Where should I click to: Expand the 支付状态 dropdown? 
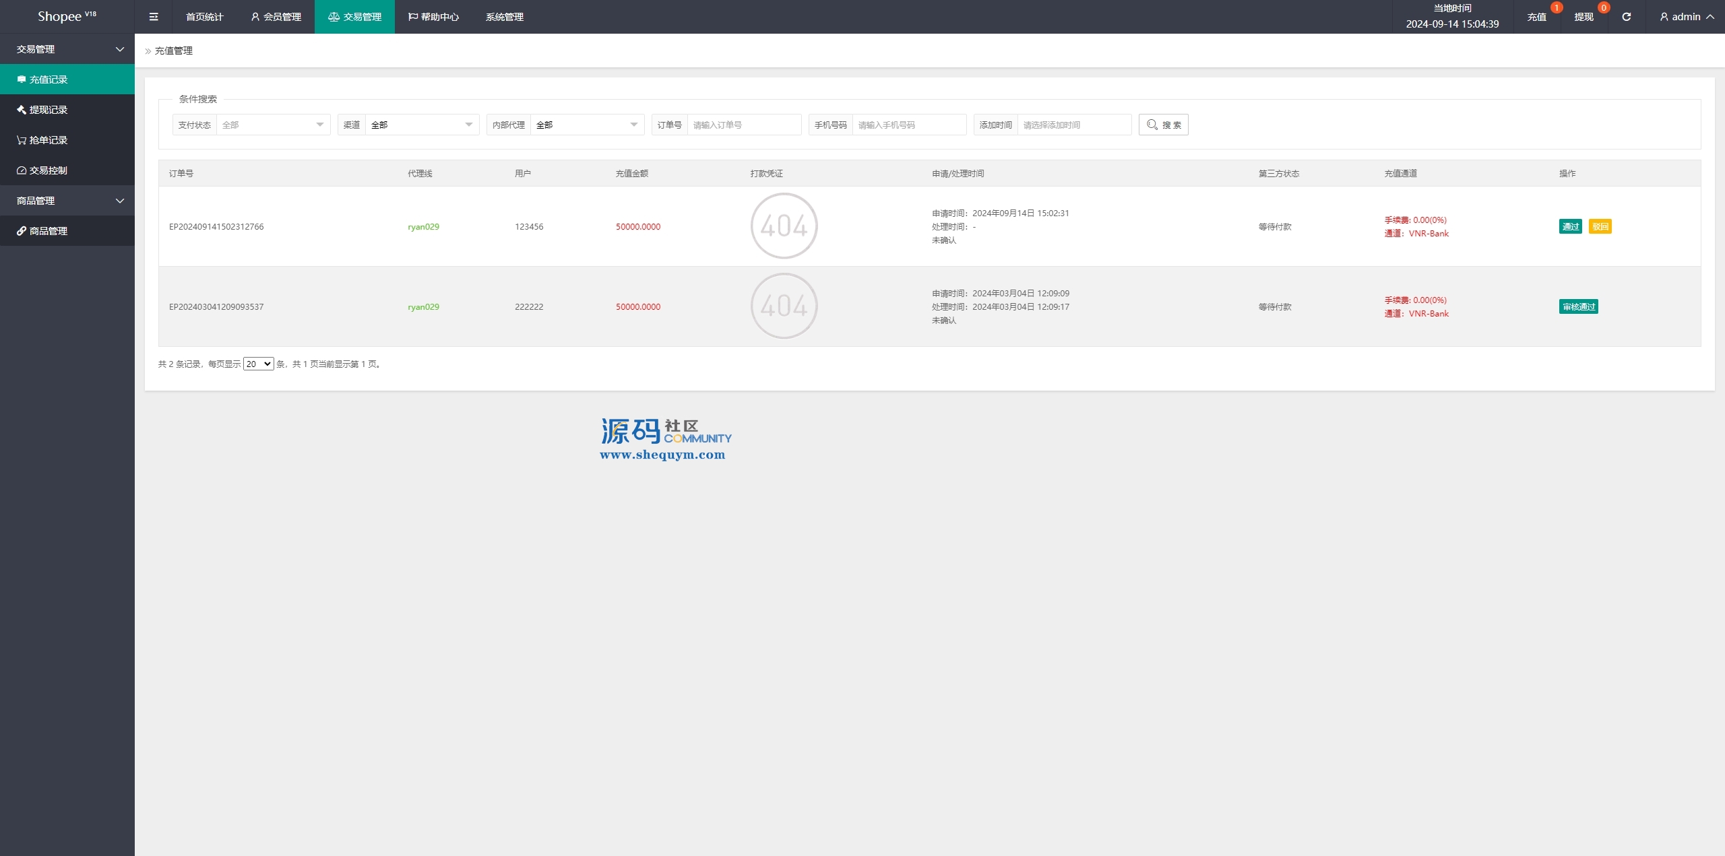[273, 125]
